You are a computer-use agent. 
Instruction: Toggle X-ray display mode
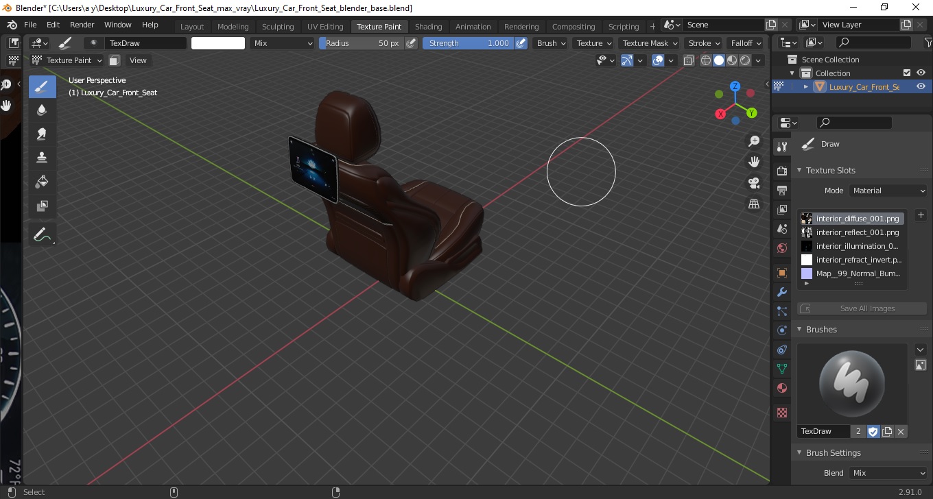(x=689, y=60)
